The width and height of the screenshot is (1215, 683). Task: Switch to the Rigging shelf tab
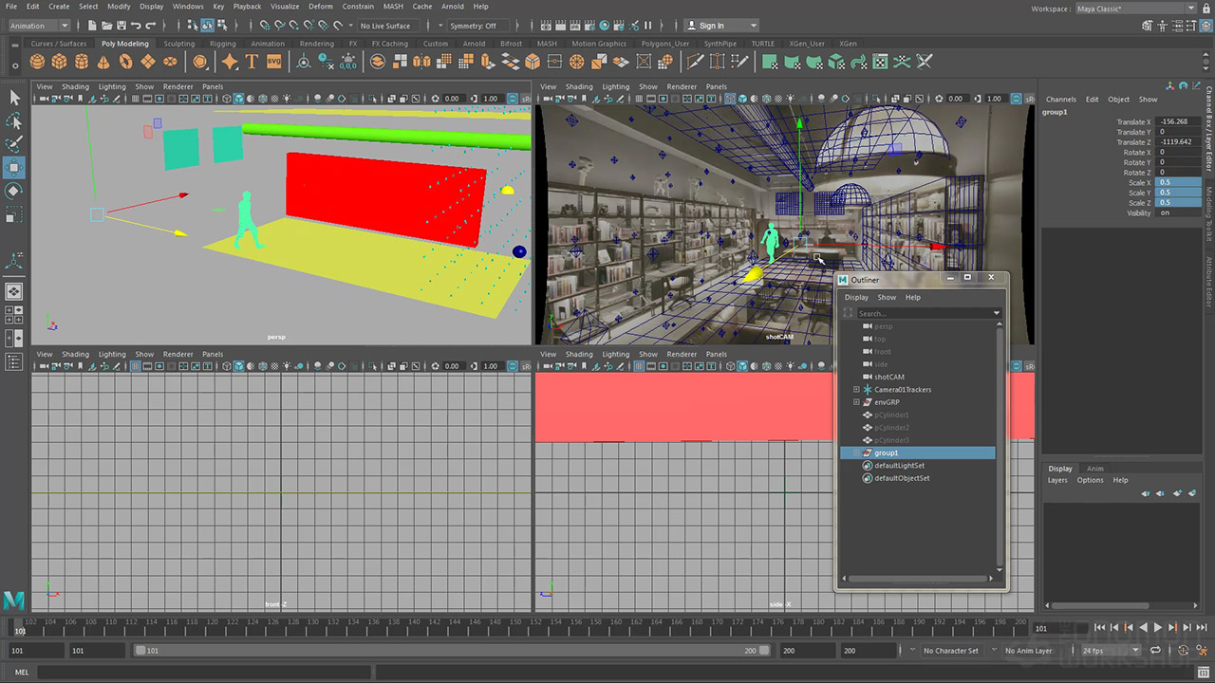pyautogui.click(x=223, y=44)
